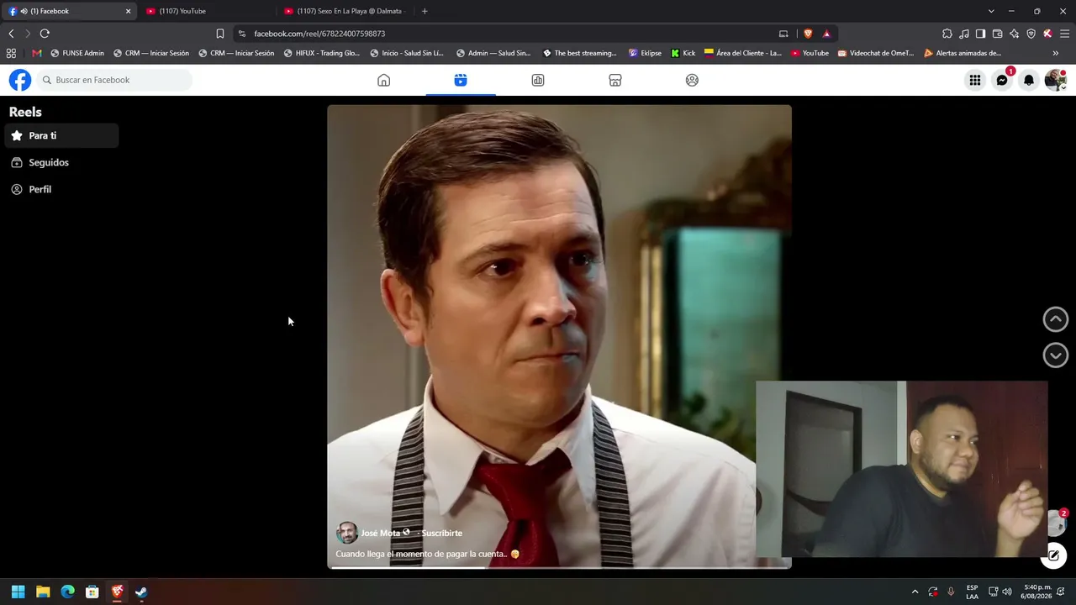Viewport: 1076px width, 605px height.
Task: Switch to the '(1107) YouTube' browser tab
Action: (208, 11)
